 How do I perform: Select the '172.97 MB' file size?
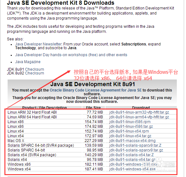pyautogui.click(x=94, y=136)
